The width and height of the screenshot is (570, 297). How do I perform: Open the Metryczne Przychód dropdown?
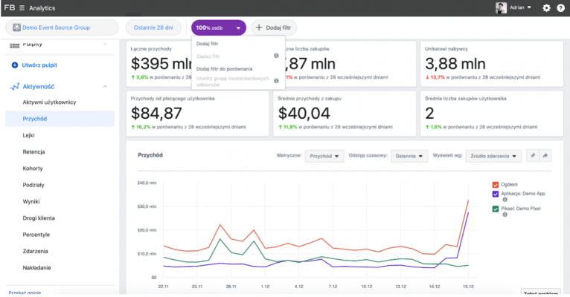pyautogui.click(x=324, y=156)
